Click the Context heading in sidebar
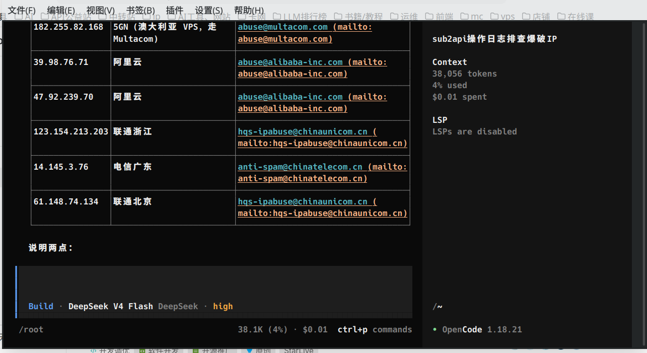This screenshot has height=353, width=647. click(x=450, y=62)
